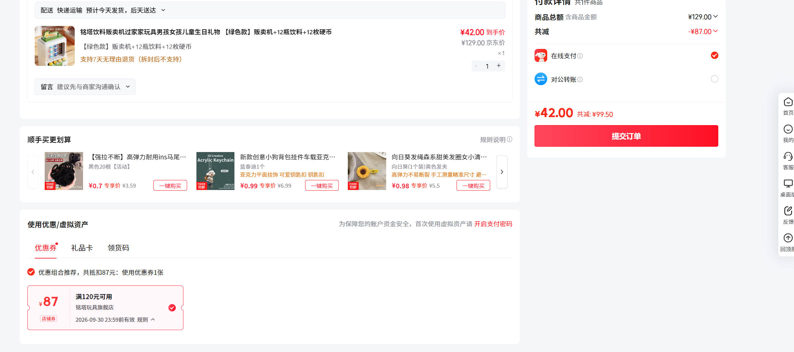Open the 我的 profile icon in sidebar
The height and width of the screenshot is (352, 794).
tap(788, 129)
